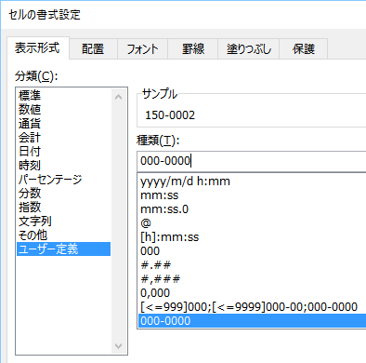
Task: Select the #.## format entry
Action: [x=253, y=265]
